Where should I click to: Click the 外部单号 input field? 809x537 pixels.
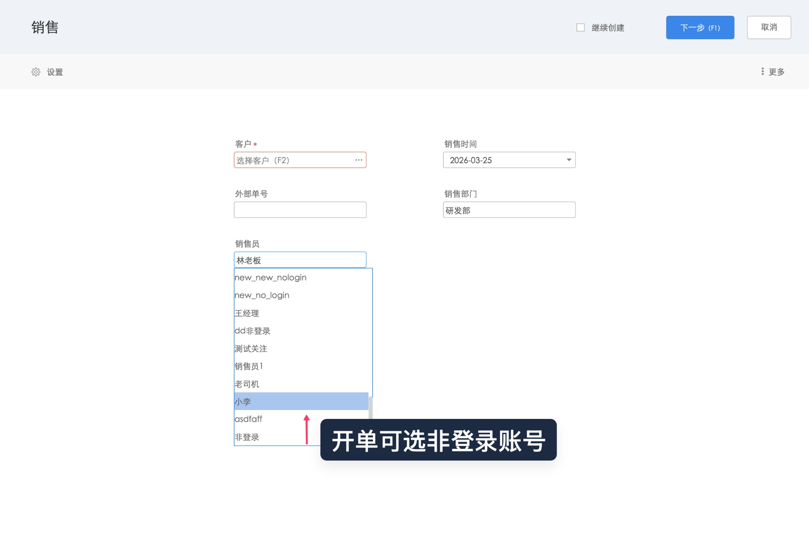click(x=300, y=209)
